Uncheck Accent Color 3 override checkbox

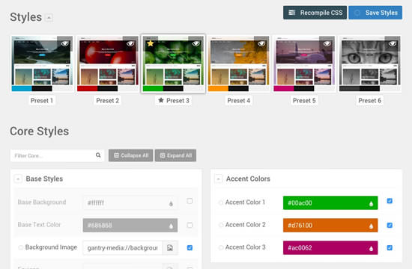click(390, 247)
